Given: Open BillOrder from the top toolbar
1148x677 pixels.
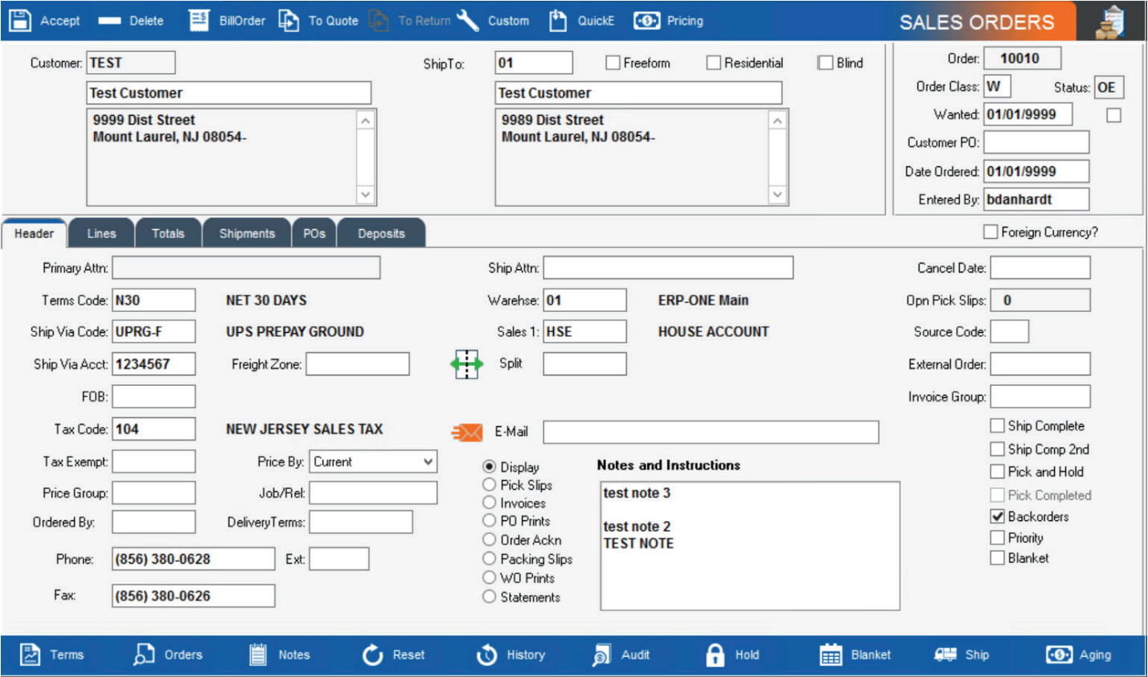Looking at the screenshot, I should (x=198, y=20).
